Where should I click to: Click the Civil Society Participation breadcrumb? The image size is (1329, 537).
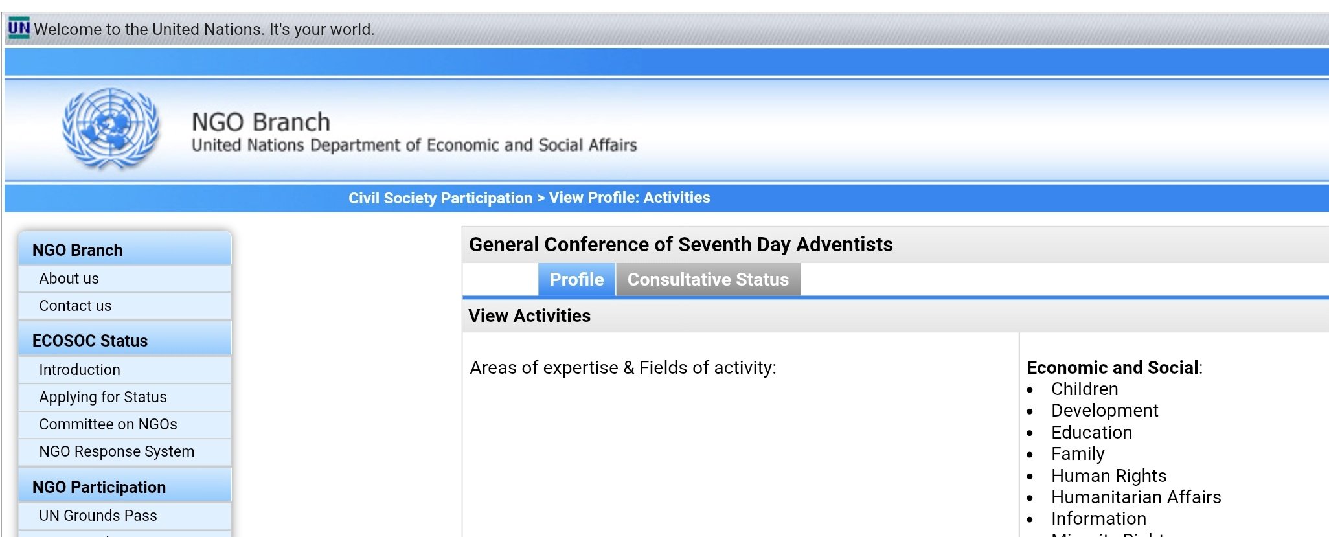(440, 198)
